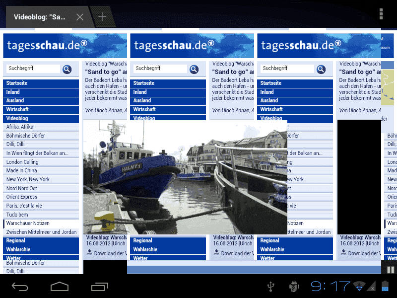Tap the Android debugging notification icon
Screen dimensions: 397x298
tap(294, 287)
